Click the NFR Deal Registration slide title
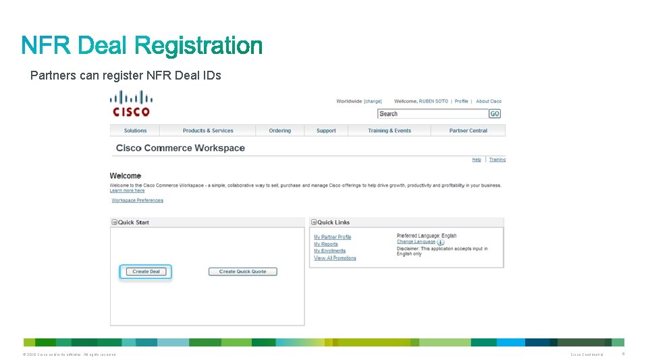 point(142,45)
